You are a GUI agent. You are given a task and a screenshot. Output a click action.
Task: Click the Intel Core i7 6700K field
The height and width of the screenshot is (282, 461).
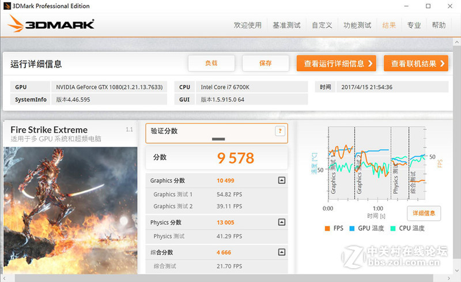coord(252,87)
